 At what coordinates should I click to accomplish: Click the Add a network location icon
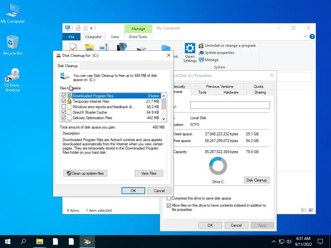[166, 48]
